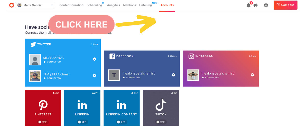306x130 pixels.
Task: Click the Pinterest logo icon
Action: 43,105
